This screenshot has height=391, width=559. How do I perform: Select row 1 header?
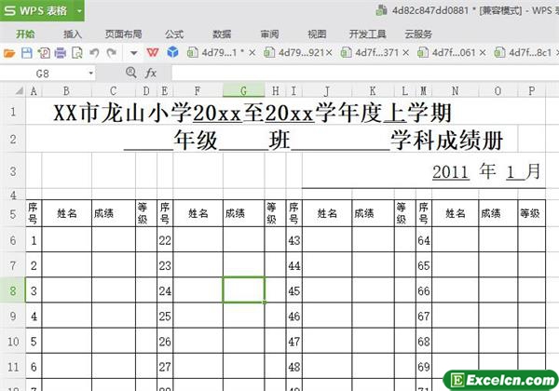[13, 112]
